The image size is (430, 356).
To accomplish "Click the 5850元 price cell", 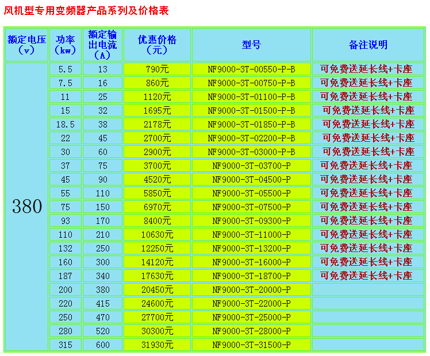I will pos(157,193).
